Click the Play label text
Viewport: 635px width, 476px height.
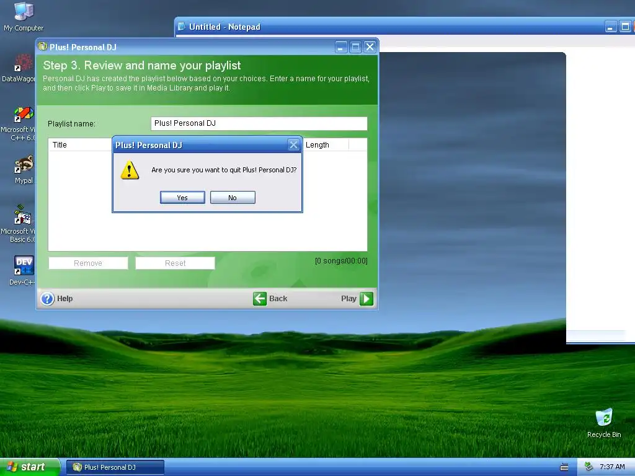pyautogui.click(x=349, y=299)
